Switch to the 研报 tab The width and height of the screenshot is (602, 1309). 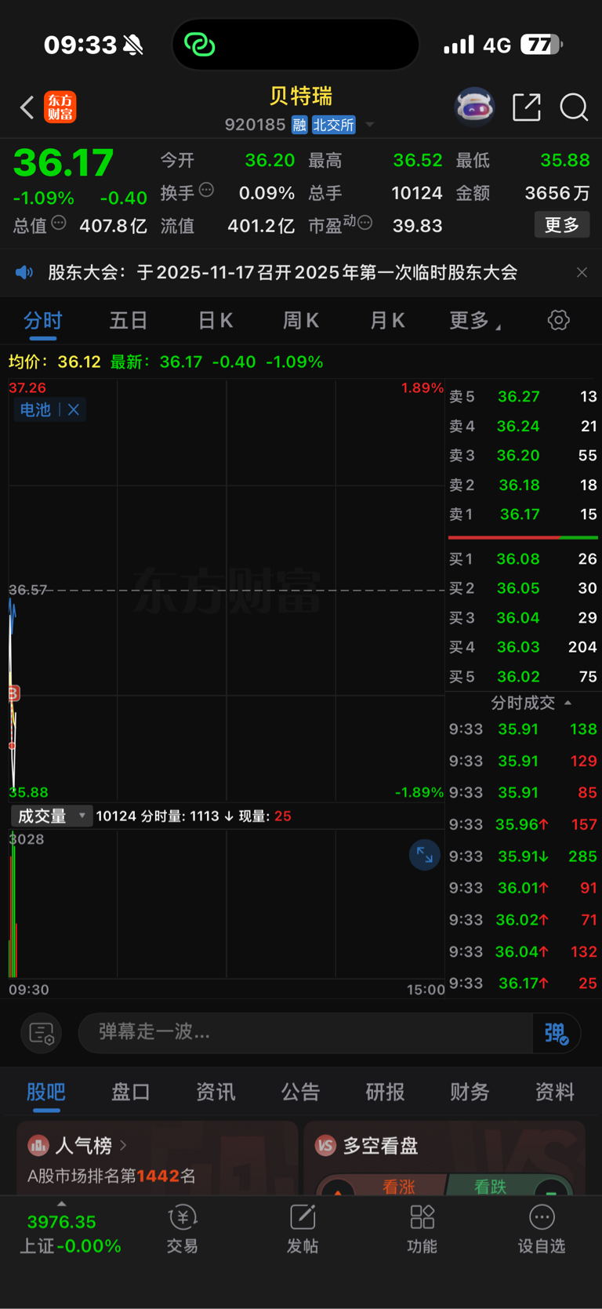(385, 1092)
